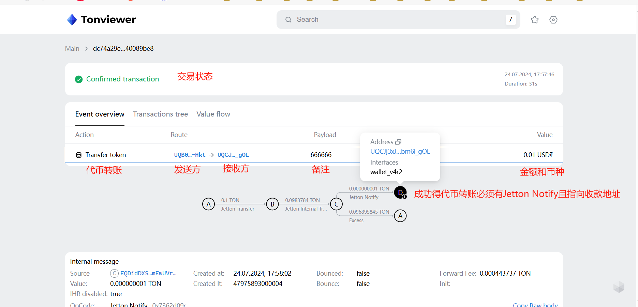This screenshot has height=307, width=638.
Task: Open favorites via the star icon
Action: [x=534, y=20]
